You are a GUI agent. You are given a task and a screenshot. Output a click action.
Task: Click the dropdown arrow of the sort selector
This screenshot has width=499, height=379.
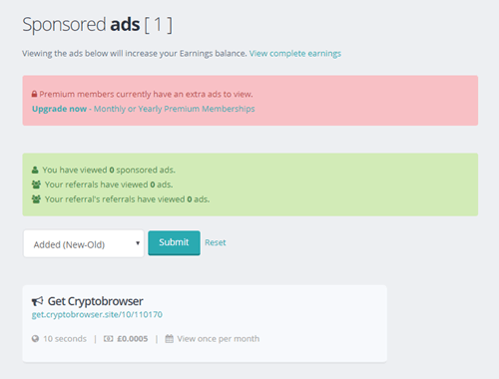point(138,243)
